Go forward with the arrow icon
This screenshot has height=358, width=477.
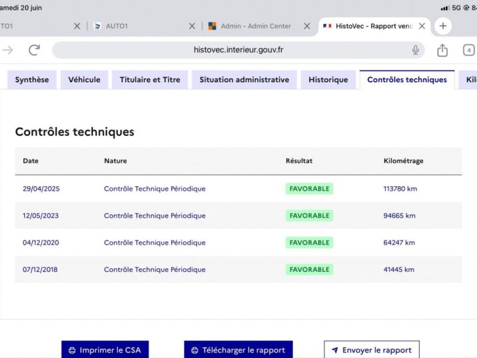tap(8, 50)
